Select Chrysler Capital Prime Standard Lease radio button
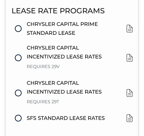144x136 pixels. pyautogui.click(x=18, y=29)
